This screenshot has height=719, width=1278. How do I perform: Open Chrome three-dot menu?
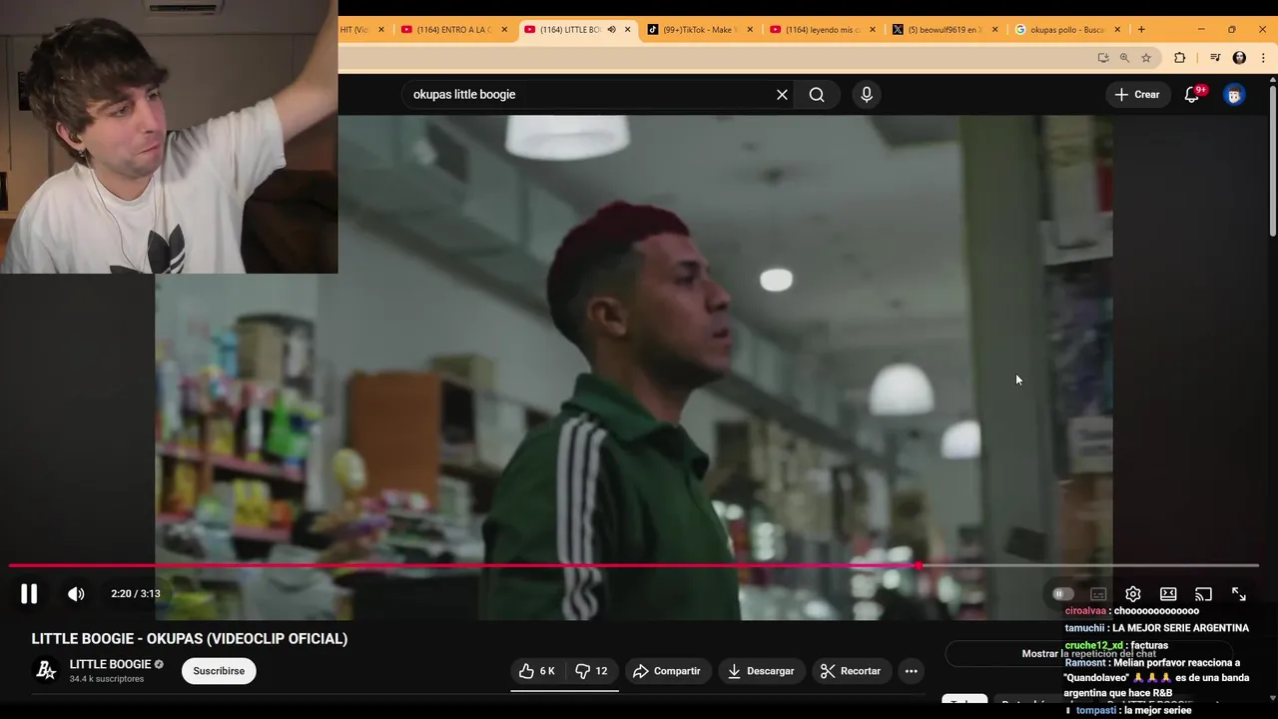tap(1263, 58)
